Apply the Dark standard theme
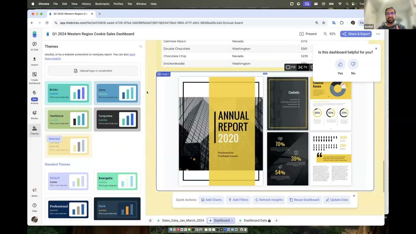The width and height of the screenshot is (416, 234). 117,209
